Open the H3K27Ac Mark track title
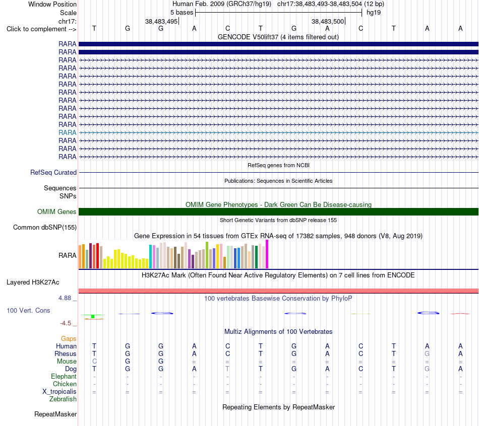The height and width of the screenshot is (426, 479). click(278, 275)
